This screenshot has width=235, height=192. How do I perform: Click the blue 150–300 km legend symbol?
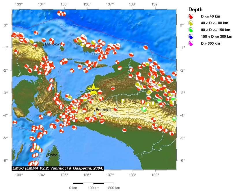coord(191,37)
